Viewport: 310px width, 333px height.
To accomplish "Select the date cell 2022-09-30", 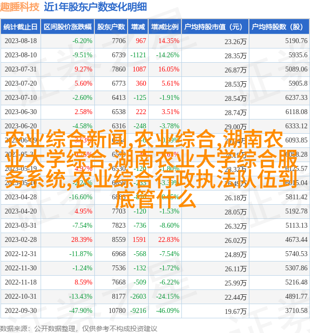I will (21, 310).
